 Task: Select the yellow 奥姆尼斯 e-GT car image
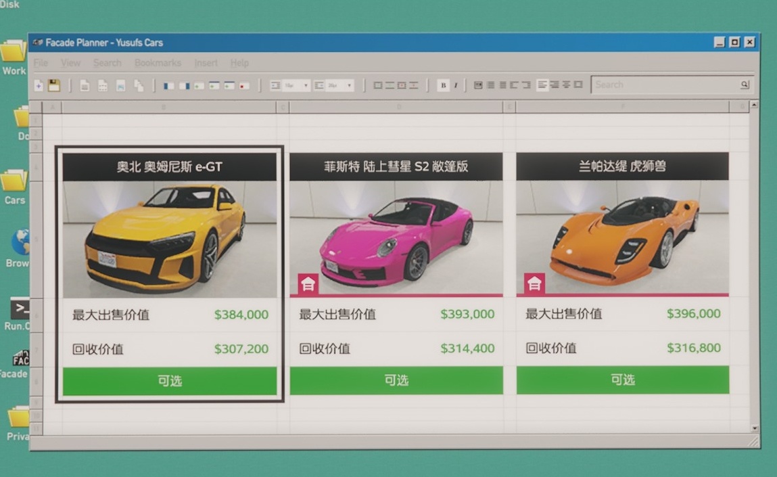point(170,239)
